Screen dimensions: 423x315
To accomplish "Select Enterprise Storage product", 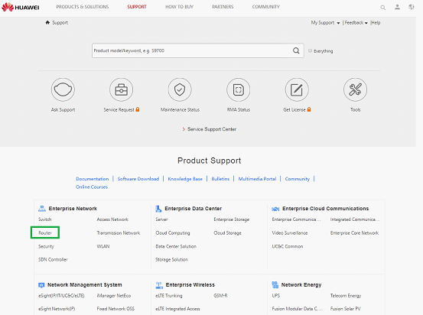I will pyautogui.click(x=232, y=219).
